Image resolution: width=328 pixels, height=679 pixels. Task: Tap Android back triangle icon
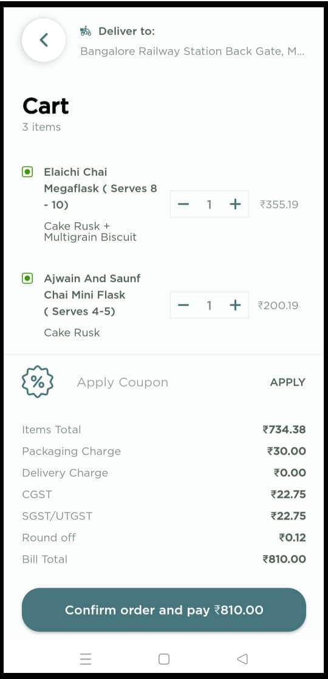pos(242,659)
